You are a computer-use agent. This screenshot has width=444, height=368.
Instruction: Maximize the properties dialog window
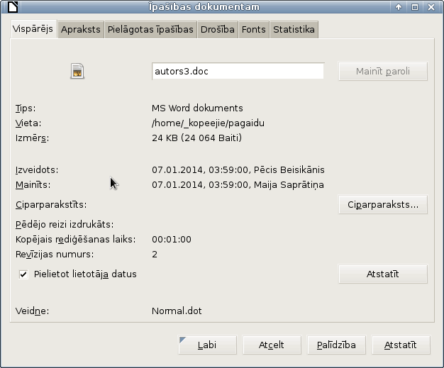tap(415, 7)
